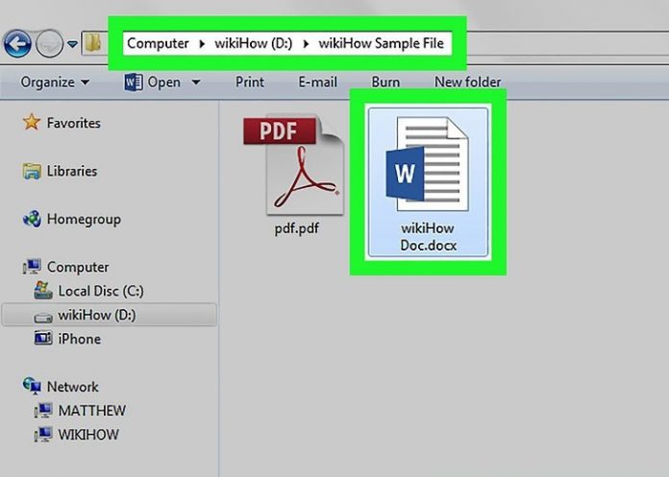Click the back navigation arrow button
Image resolution: width=669 pixels, height=477 pixels.
tap(16, 42)
